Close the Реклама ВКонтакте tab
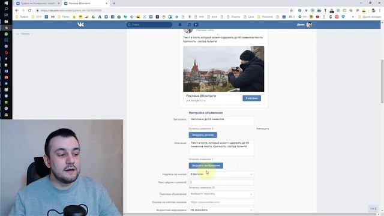384x216 pixels. click(107, 4)
